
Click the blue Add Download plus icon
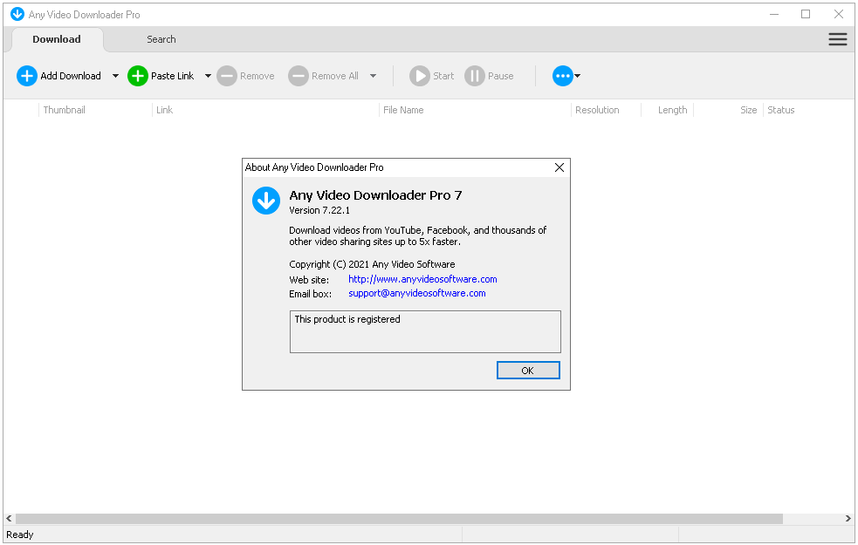click(x=27, y=76)
